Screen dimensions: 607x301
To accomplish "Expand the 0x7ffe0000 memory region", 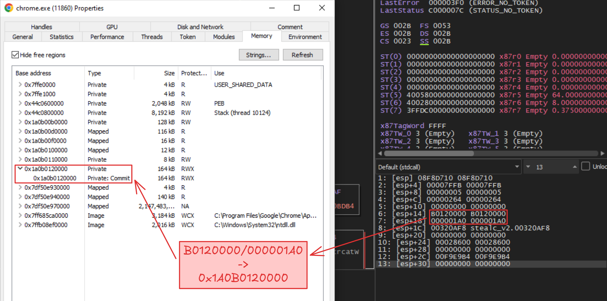I will 20,84.
